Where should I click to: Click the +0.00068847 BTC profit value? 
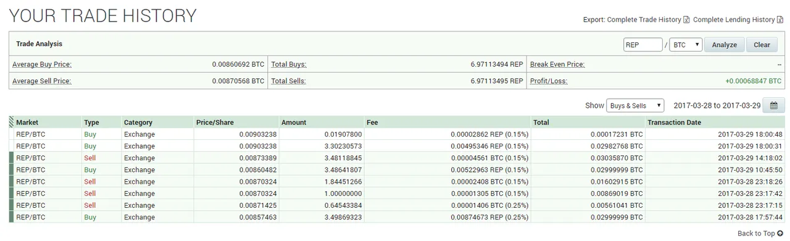pos(754,81)
